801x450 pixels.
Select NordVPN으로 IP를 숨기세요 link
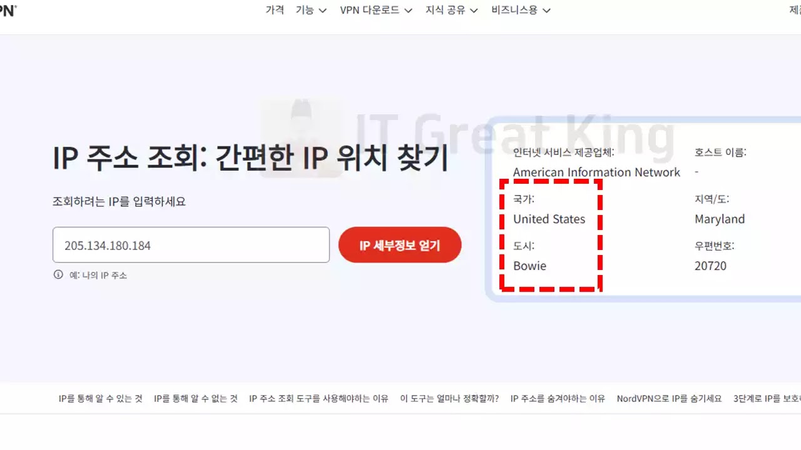tap(669, 398)
